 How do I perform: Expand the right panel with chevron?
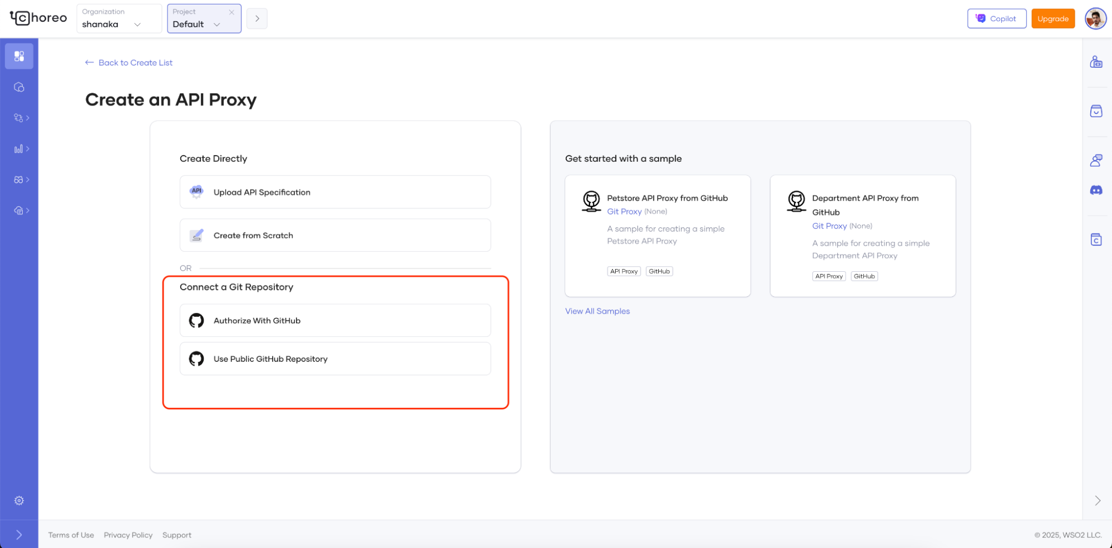[x=1097, y=501]
